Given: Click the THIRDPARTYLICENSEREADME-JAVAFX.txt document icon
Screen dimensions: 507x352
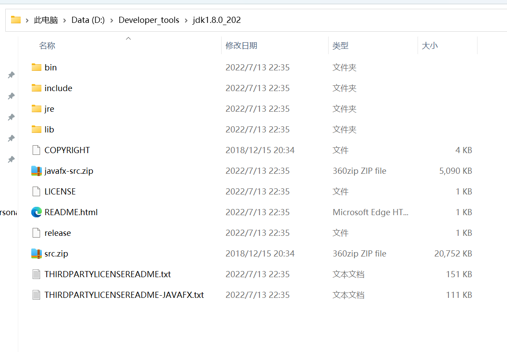Looking at the screenshot, I should coord(36,295).
